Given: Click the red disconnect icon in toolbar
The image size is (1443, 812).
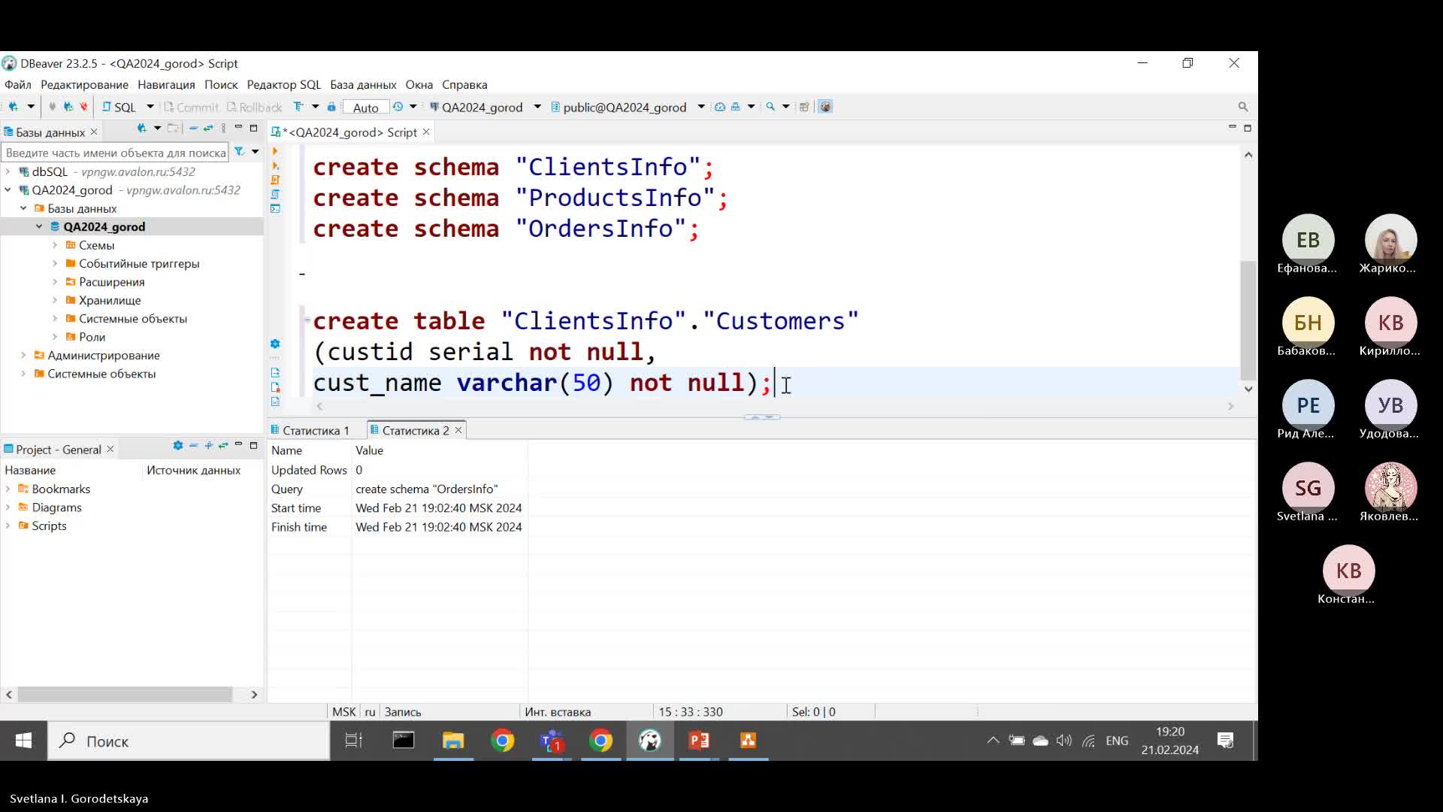Looking at the screenshot, I should coord(83,107).
